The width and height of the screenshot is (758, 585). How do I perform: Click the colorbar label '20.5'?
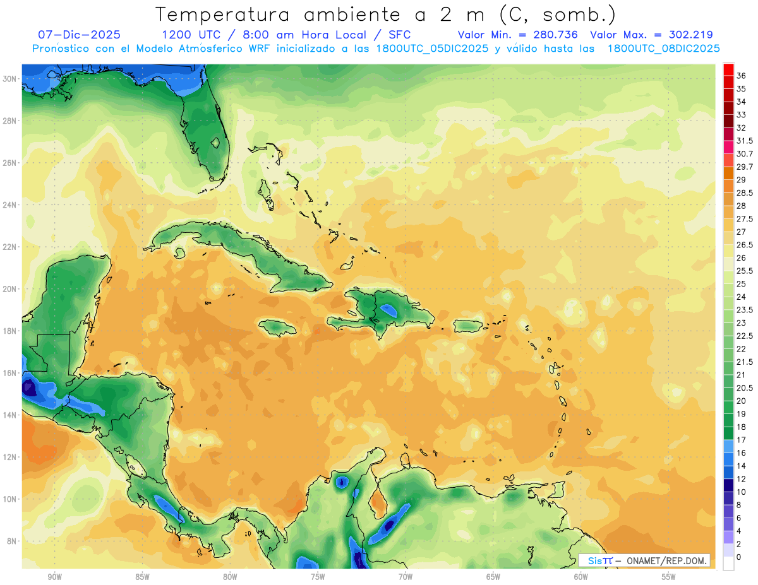745,388
